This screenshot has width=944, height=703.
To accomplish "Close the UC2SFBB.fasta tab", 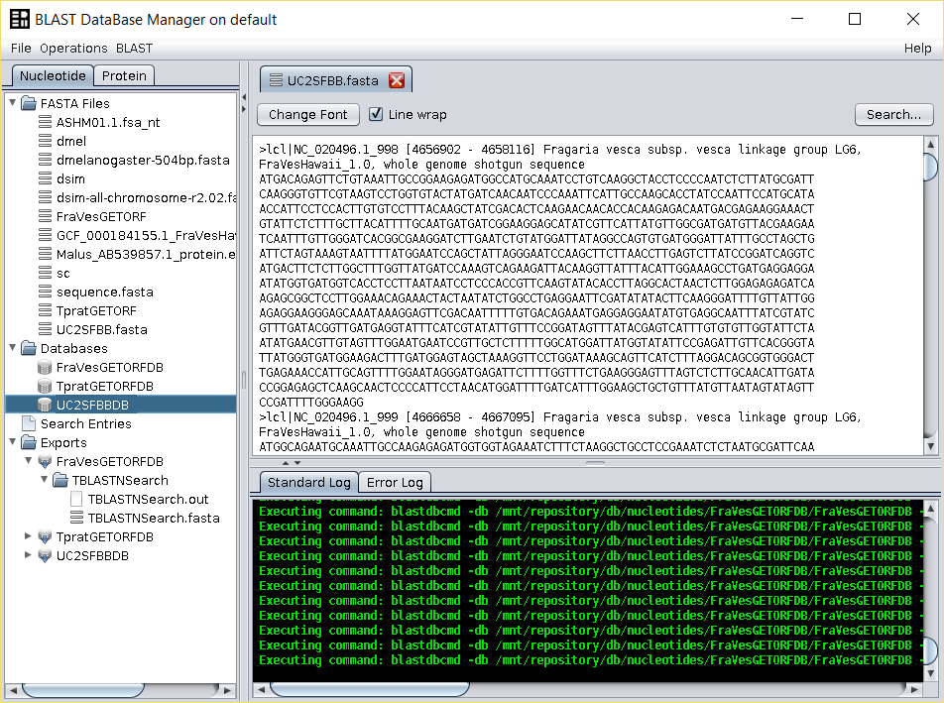I will (397, 81).
